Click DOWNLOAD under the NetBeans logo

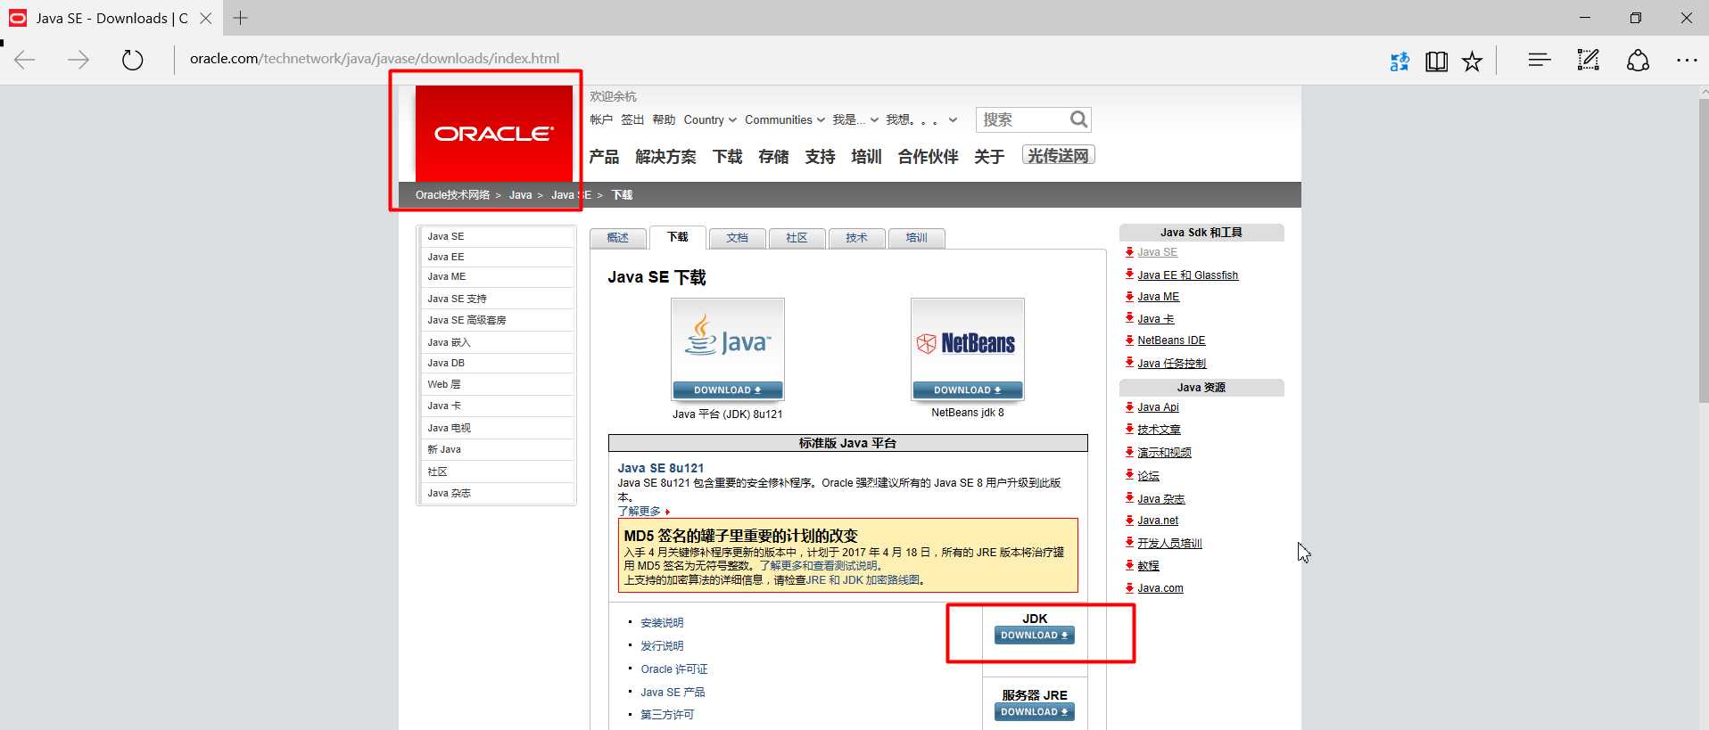coord(968,390)
